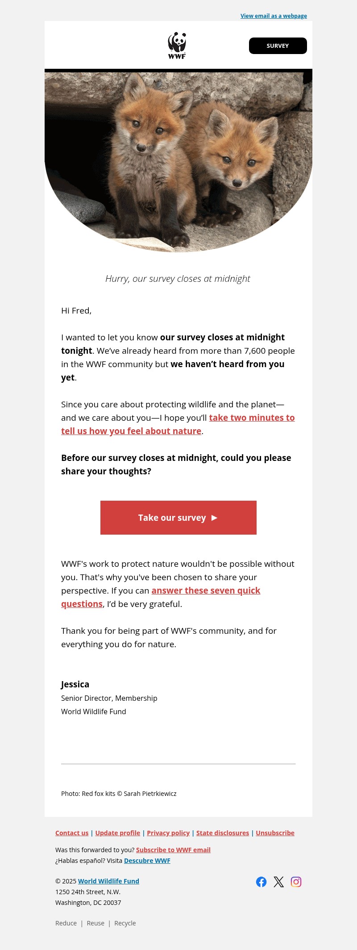Click the take two minutes link
357x950 pixels.
point(252,418)
